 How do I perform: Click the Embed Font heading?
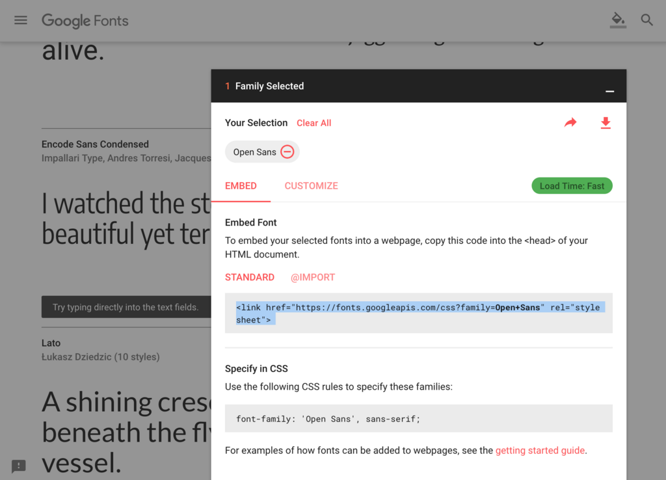[x=250, y=222]
